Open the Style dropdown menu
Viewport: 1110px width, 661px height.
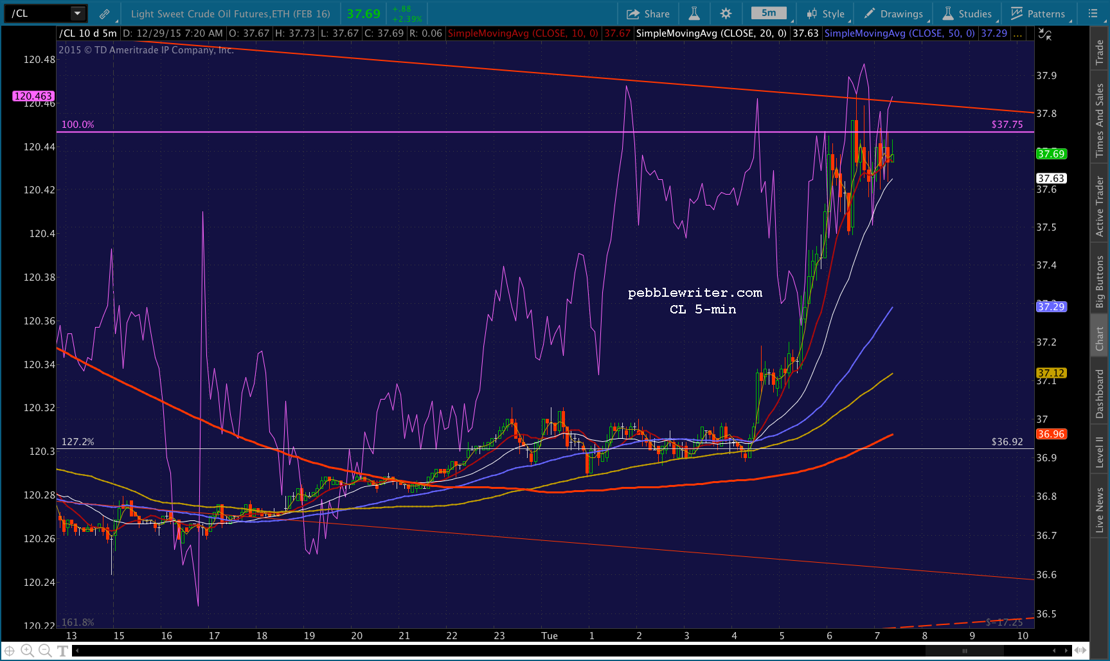826,13
